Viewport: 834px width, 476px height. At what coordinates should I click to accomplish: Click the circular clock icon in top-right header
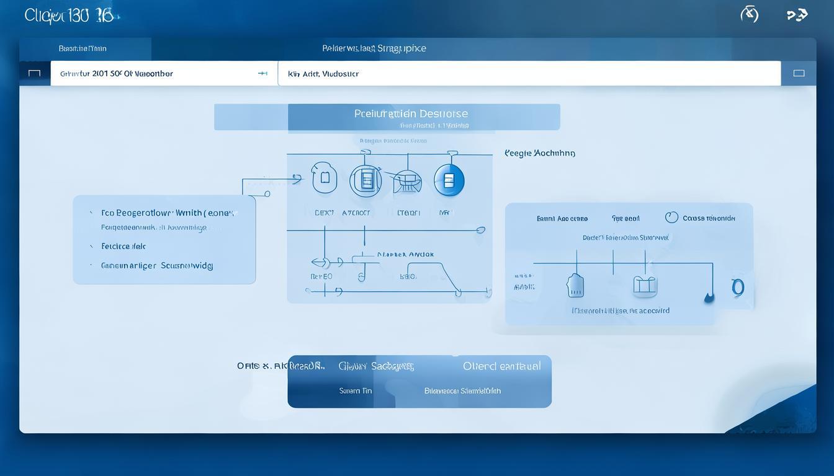click(x=750, y=14)
